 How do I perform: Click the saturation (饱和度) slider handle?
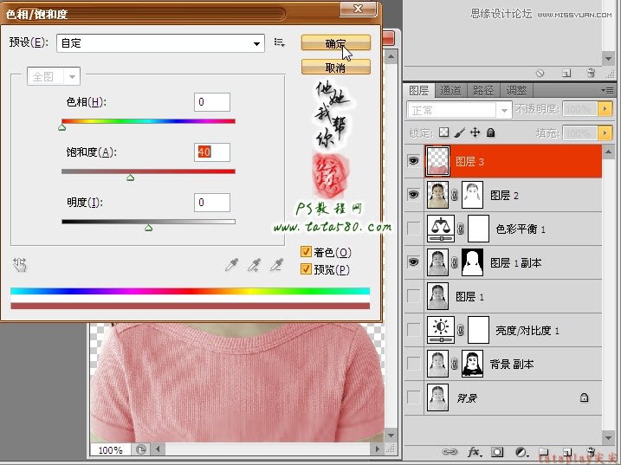pyautogui.click(x=130, y=178)
